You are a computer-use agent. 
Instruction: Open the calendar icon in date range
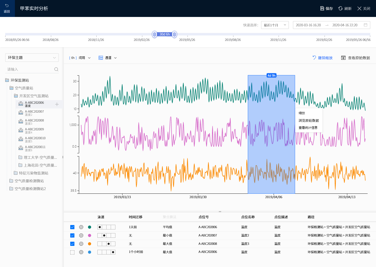(x=366, y=25)
